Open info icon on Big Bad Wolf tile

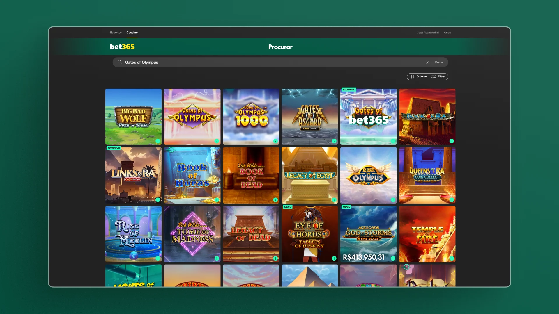coord(158,141)
